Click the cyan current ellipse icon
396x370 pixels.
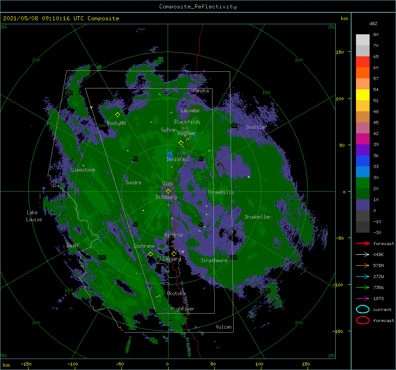tap(363, 309)
